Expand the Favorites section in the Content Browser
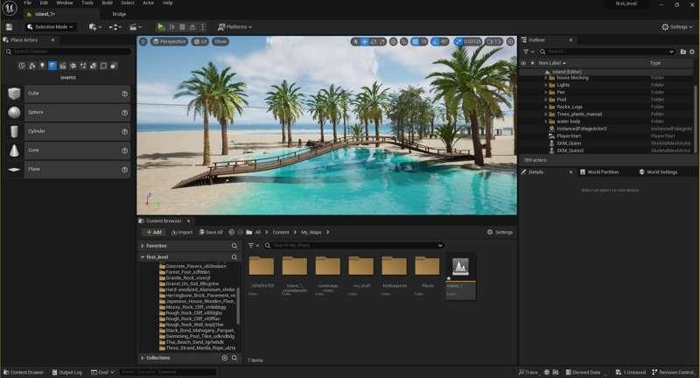 point(142,246)
